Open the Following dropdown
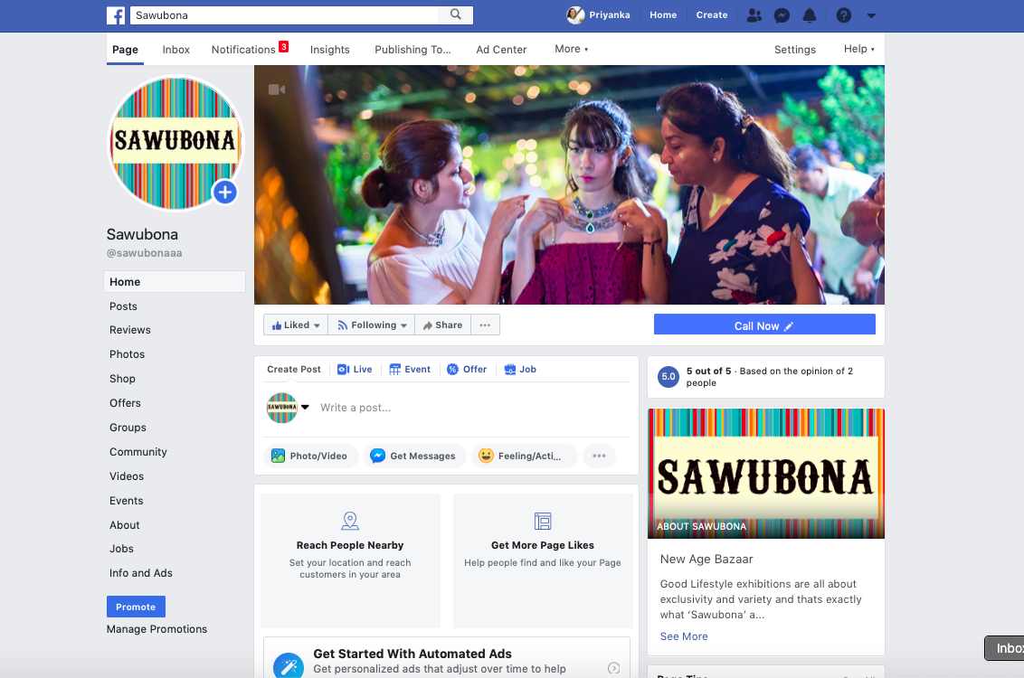The height and width of the screenshot is (678, 1024). [x=373, y=325]
